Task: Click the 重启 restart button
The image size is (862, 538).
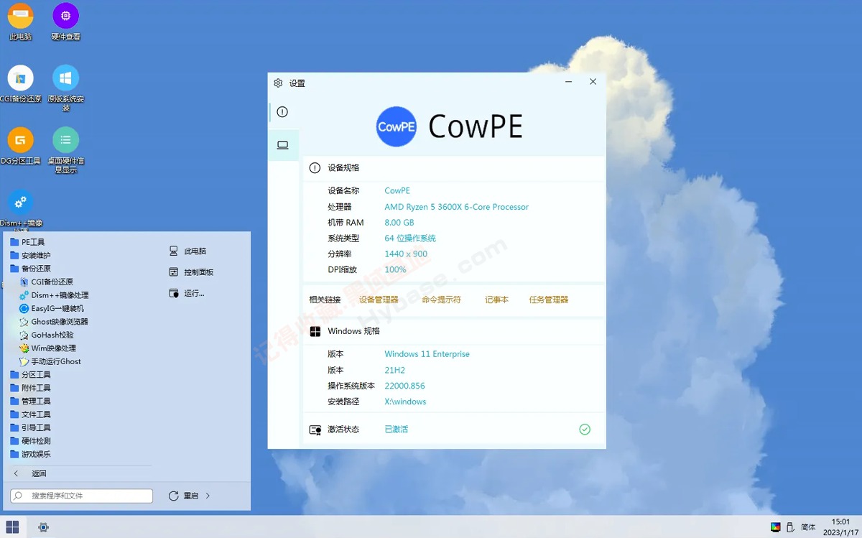Action: click(x=184, y=496)
